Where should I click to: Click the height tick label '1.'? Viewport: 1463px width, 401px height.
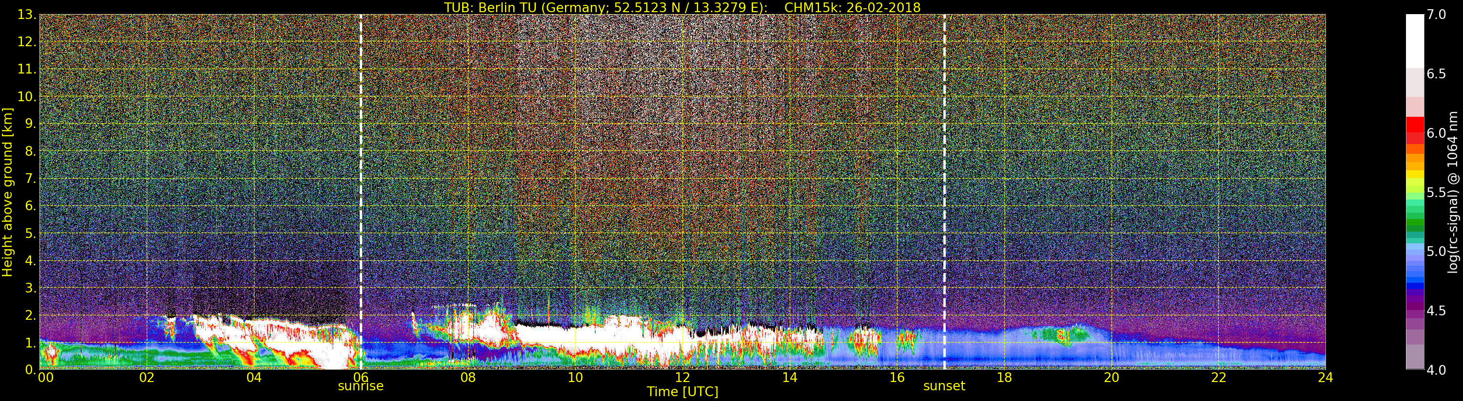tap(30, 343)
